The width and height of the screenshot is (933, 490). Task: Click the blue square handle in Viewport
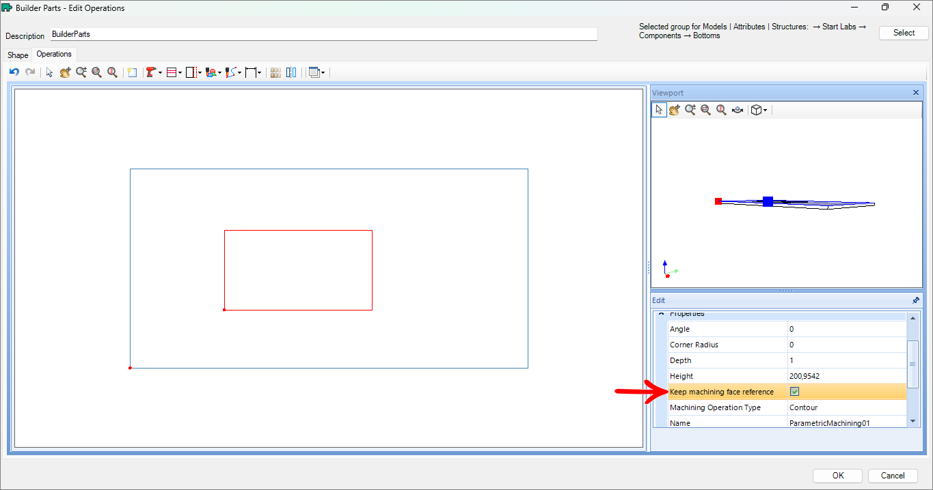[768, 201]
